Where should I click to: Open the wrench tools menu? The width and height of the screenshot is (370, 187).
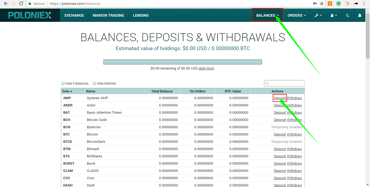[318, 15]
